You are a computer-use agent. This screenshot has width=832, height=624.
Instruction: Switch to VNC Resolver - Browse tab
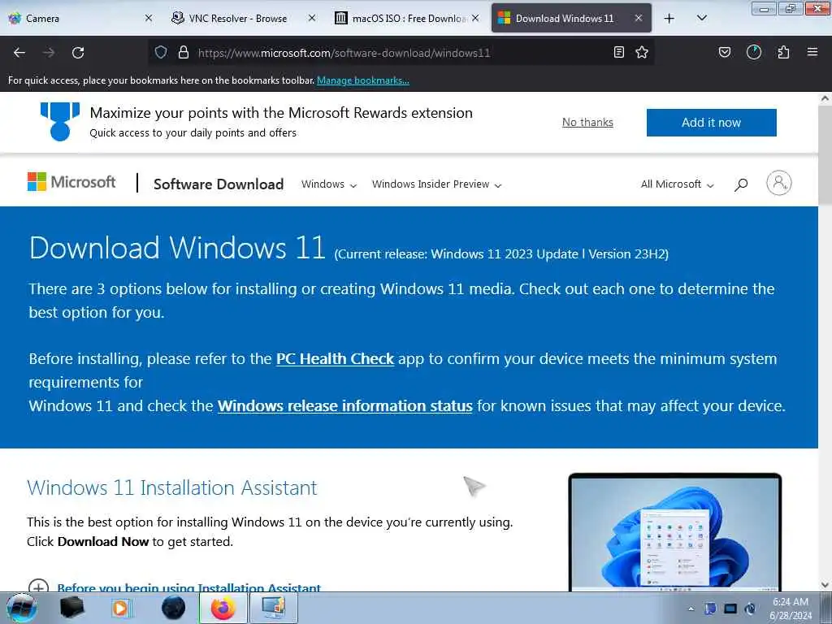(x=244, y=19)
